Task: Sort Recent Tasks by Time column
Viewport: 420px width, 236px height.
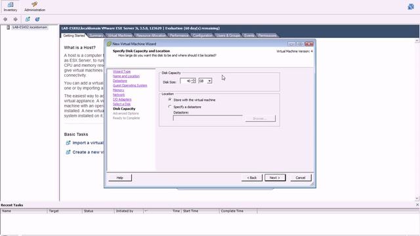Action: tap(162, 211)
